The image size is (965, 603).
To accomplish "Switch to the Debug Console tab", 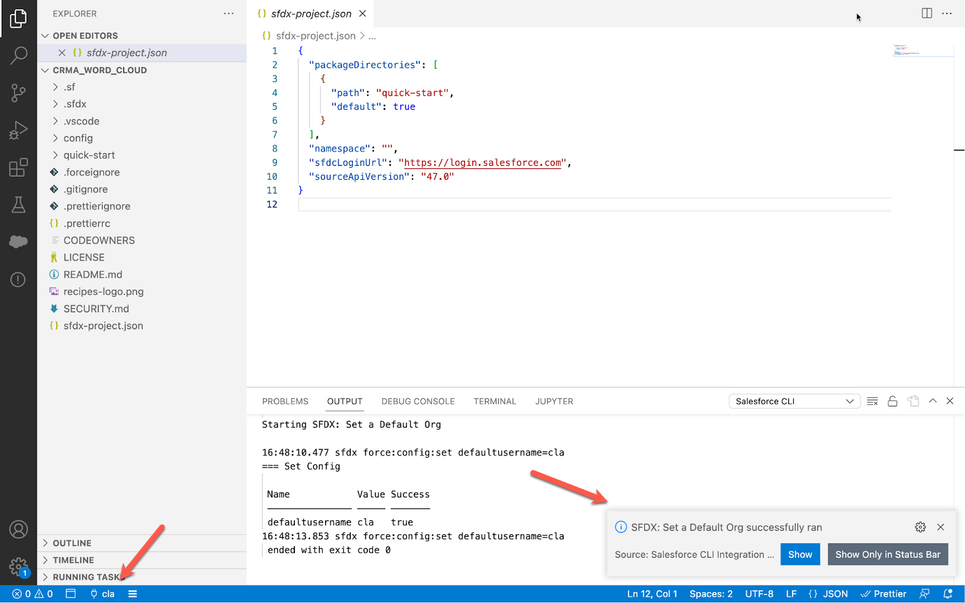I will 418,402.
